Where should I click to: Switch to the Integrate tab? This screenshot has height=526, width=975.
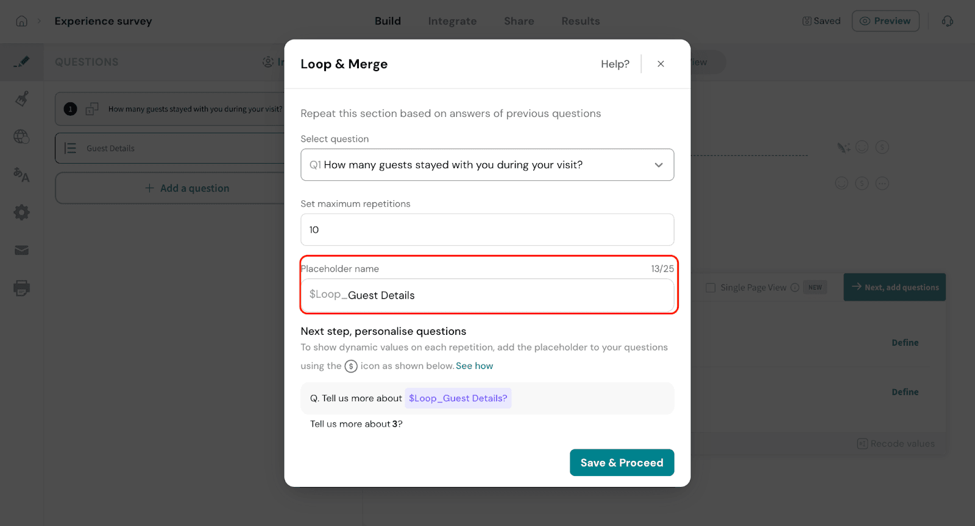click(x=452, y=21)
